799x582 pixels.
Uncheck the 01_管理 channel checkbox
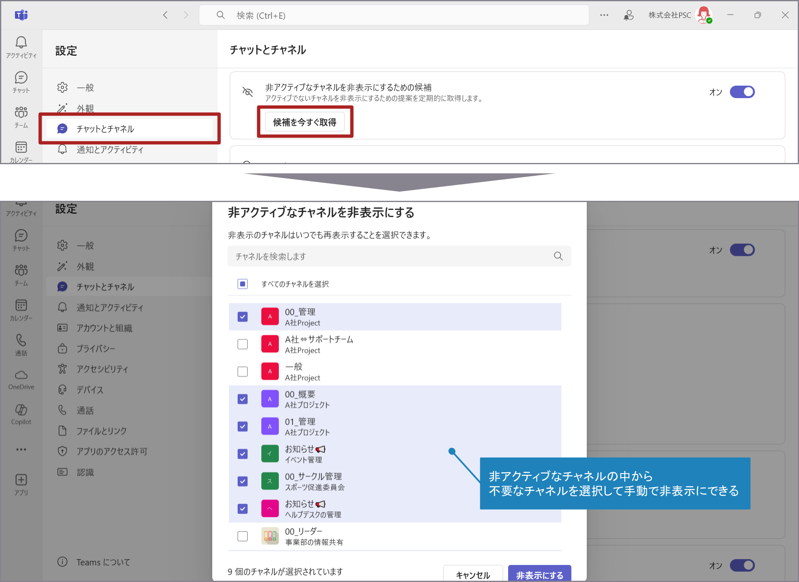[x=243, y=427]
